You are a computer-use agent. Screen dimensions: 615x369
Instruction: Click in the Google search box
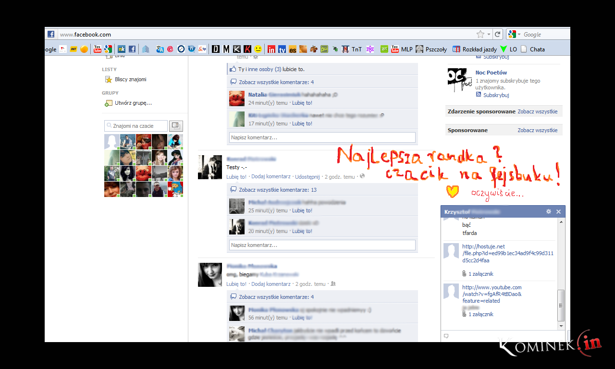pyautogui.click(x=545, y=35)
